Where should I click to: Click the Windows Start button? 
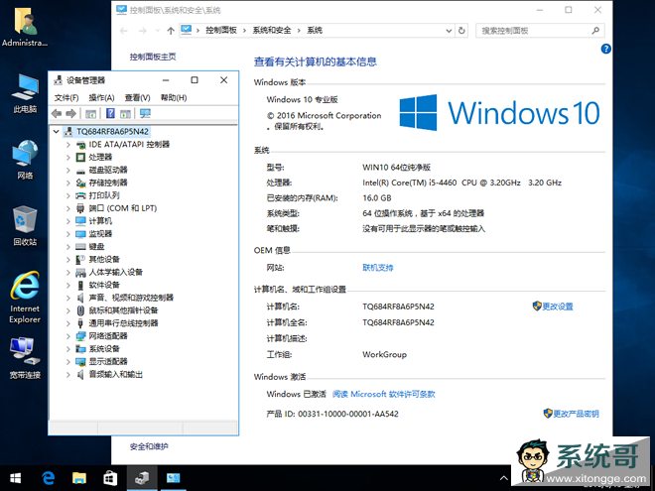tap(16, 478)
